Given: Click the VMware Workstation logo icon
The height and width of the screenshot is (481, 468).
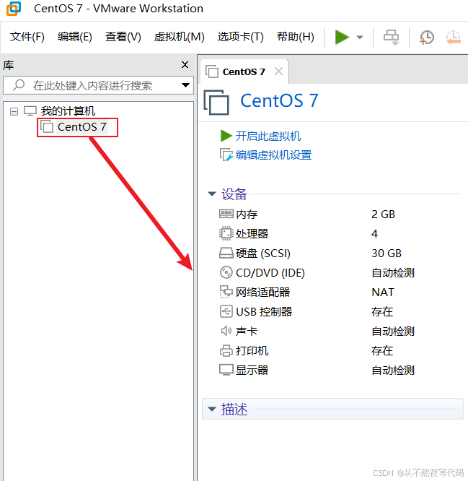Looking at the screenshot, I should (14, 8).
